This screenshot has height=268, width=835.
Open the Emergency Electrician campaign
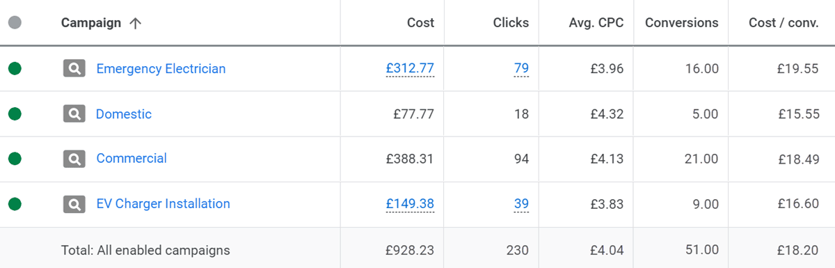161,68
